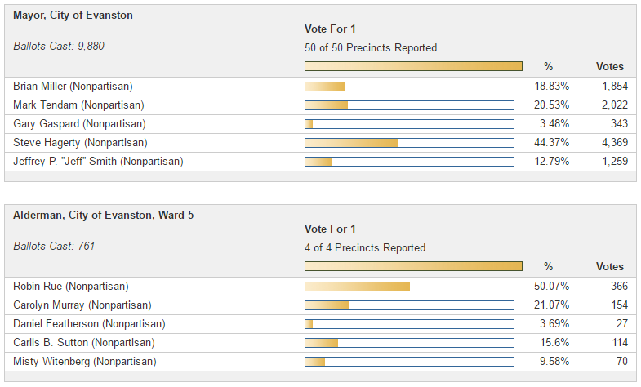Select Carlis B. Sutton's 114 vote count
Image resolution: width=641 pixels, height=387 pixels.
point(619,343)
